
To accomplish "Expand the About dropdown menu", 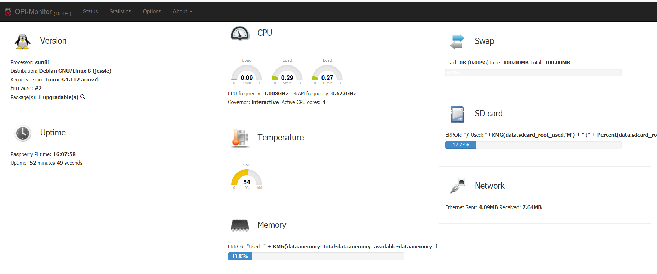I will 182,12.
